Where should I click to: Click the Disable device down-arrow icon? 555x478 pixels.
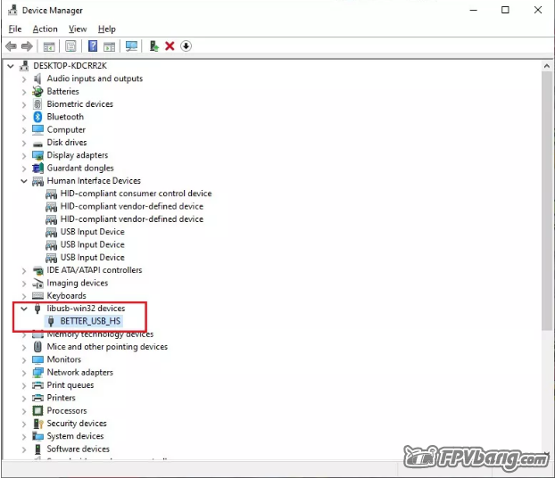tap(186, 46)
